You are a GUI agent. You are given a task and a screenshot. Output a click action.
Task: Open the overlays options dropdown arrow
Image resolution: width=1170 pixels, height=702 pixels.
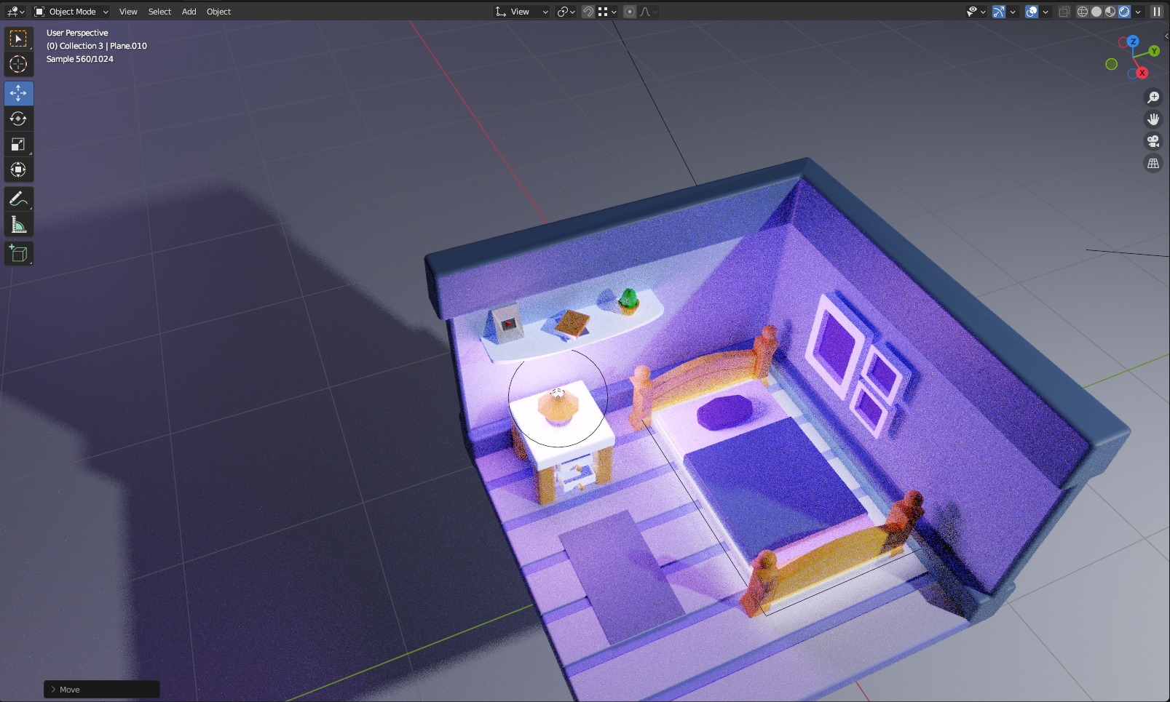coord(1046,12)
